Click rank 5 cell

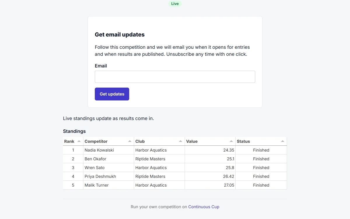pyautogui.click(x=73, y=185)
